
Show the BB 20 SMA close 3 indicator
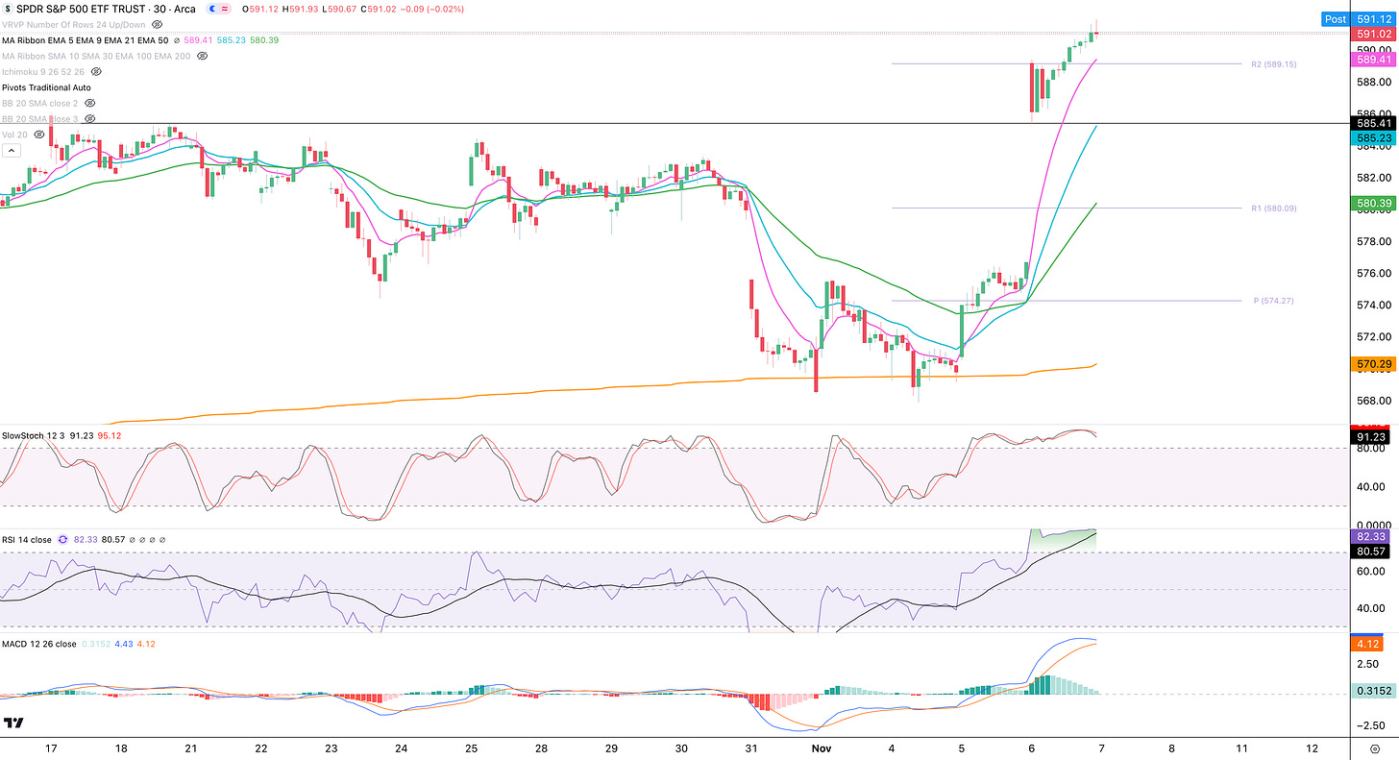(89, 119)
